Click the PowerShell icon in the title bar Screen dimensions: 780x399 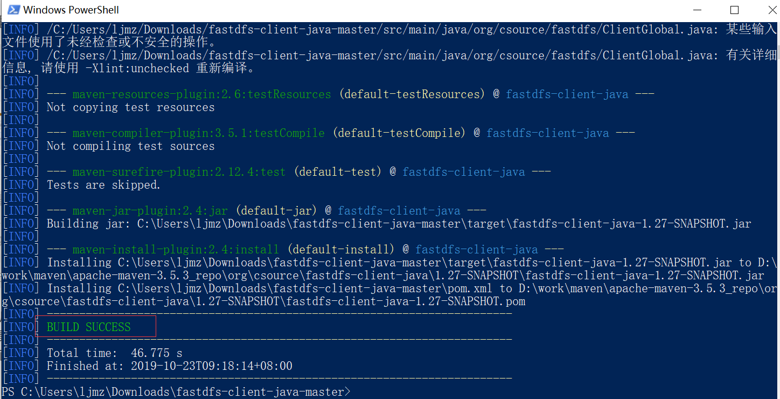point(13,9)
